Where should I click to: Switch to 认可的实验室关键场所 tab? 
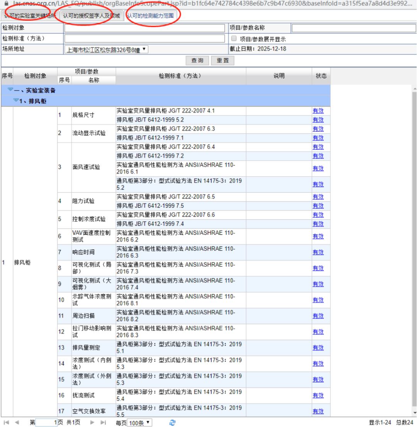pyautogui.click(x=29, y=16)
